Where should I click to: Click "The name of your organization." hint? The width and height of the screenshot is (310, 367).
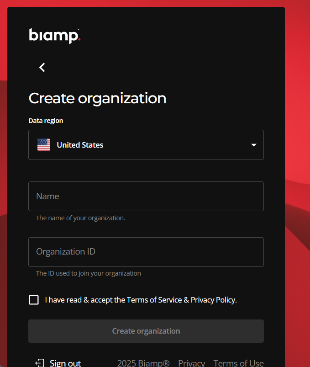pos(81,218)
